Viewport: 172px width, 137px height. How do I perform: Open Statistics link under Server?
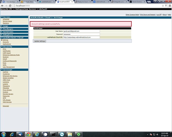click(6, 23)
